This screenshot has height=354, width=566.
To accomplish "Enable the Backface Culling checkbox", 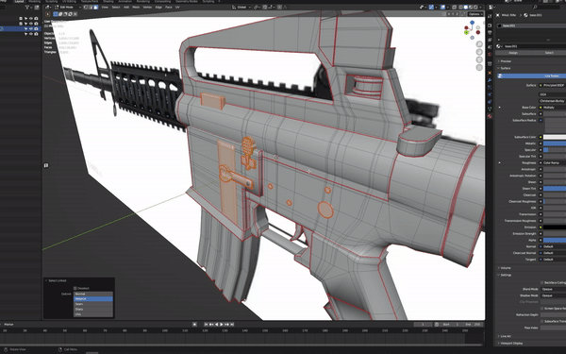I will (541, 282).
